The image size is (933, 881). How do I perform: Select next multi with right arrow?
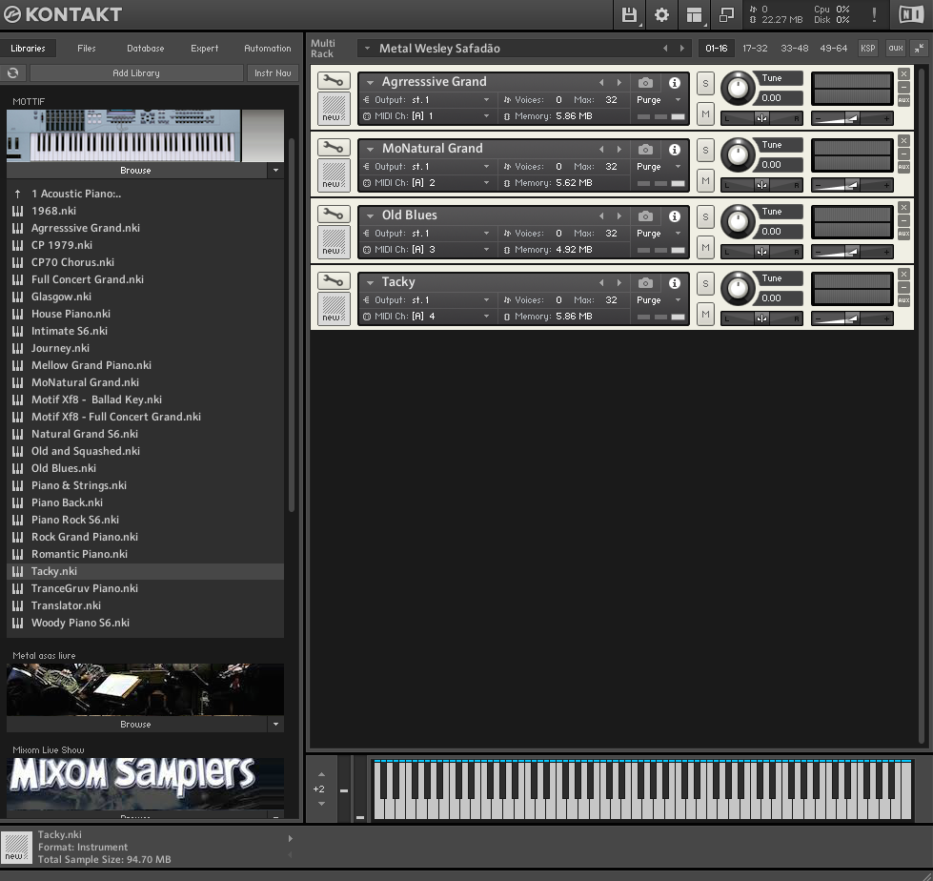click(x=682, y=49)
